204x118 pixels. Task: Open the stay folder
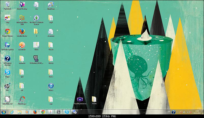click(x=51, y=100)
